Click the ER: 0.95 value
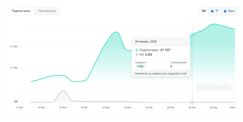 tap(146, 54)
